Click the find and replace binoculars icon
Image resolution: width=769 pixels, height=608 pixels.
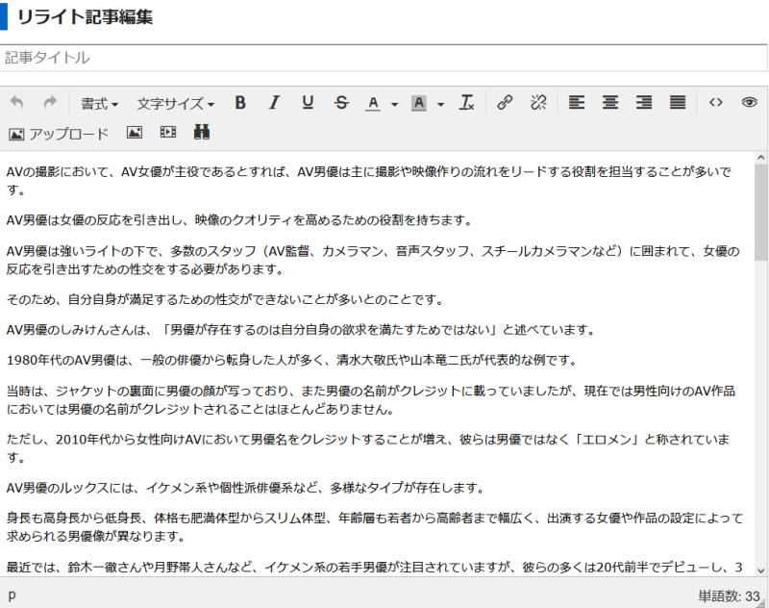(x=202, y=133)
